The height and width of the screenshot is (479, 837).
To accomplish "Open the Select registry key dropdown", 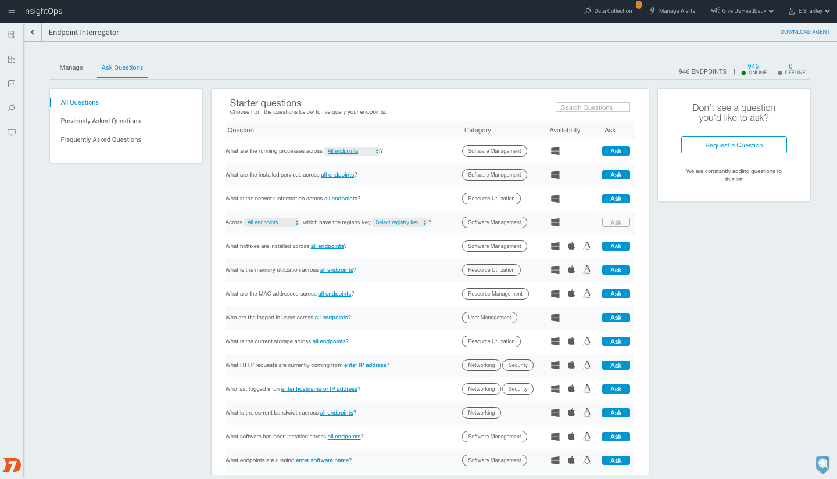I will tap(400, 222).
